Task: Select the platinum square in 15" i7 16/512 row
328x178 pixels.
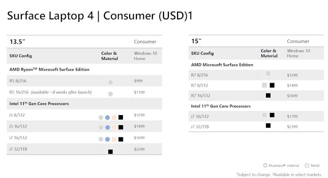Action: pos(265,115)
